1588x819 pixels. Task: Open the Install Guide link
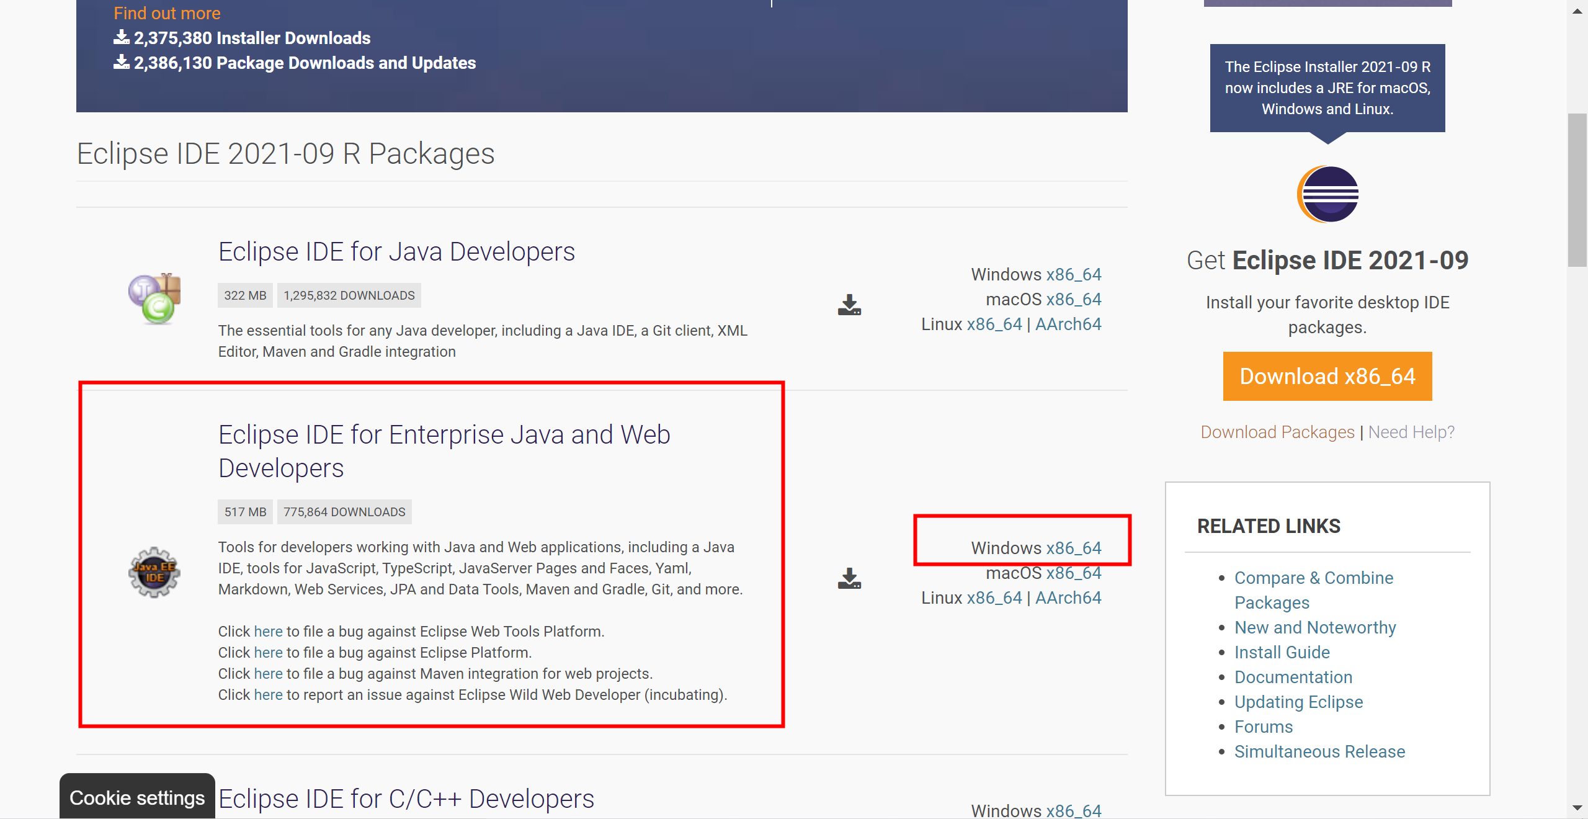coord(1282,652)
